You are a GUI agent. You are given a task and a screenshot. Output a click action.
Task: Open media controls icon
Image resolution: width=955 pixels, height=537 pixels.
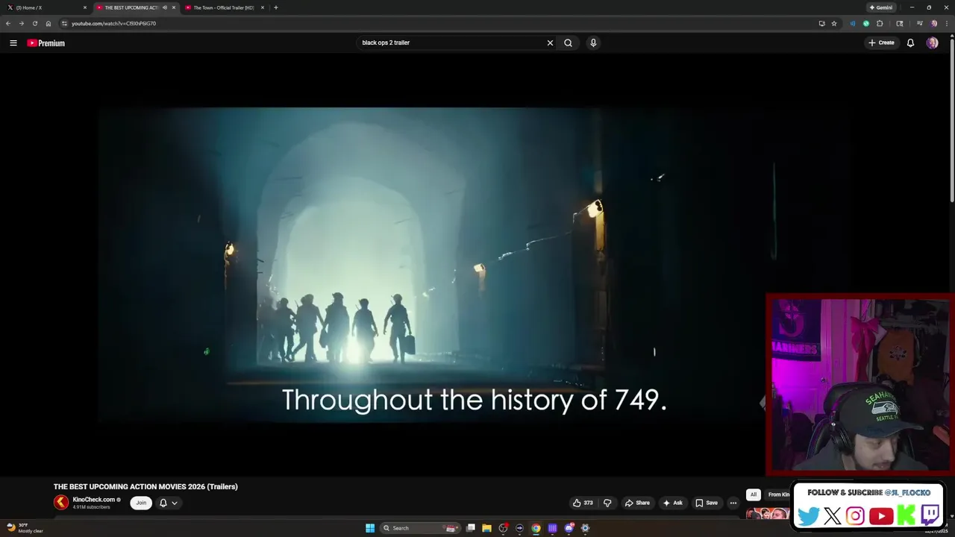click(920, 23)
